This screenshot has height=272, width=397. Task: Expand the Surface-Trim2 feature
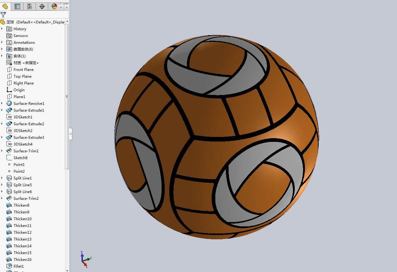(x=2, y=198)
